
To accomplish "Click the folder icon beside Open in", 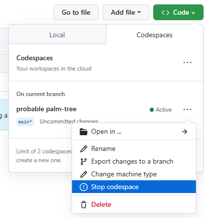I will point(83,132).
